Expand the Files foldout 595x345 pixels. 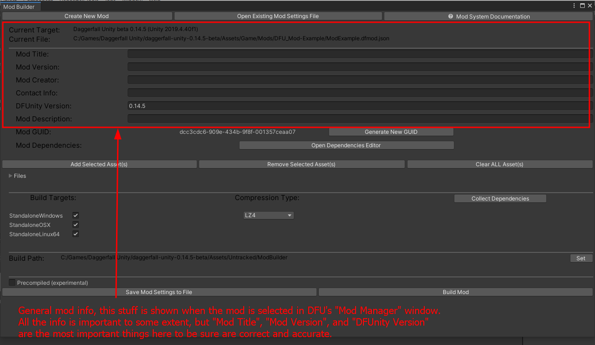click(x=11, y=176)
